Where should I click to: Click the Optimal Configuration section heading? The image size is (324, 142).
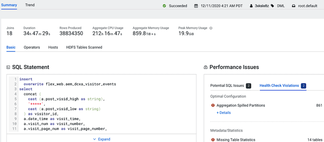coord(228,96)
